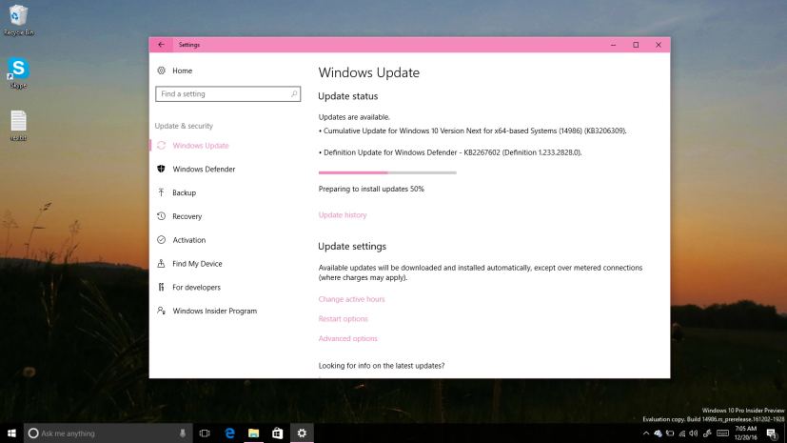Minimize the Settings window
Image resolution: width=787 pixels, height=443 pixels.
tap(614, 45)
